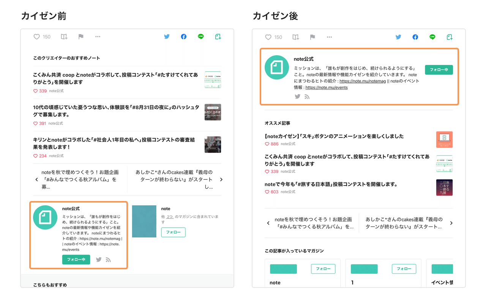Open the more options dots in the カイゼン前 panel
486x308 pixels.
[98, 37]
